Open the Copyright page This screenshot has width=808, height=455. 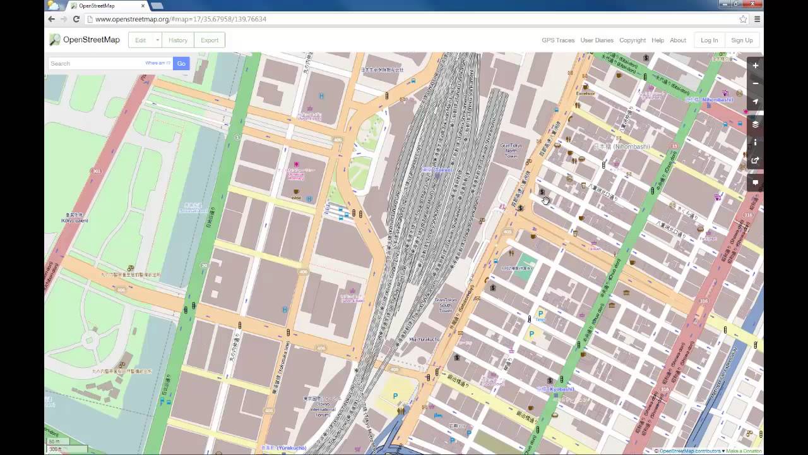coord(633,40)
